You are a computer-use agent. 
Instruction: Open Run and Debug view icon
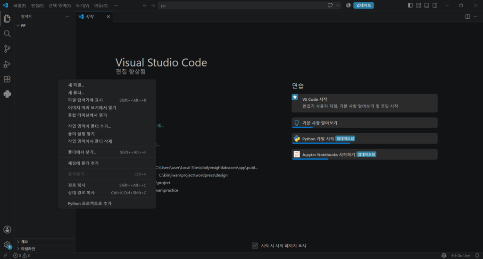coord(7,64)
